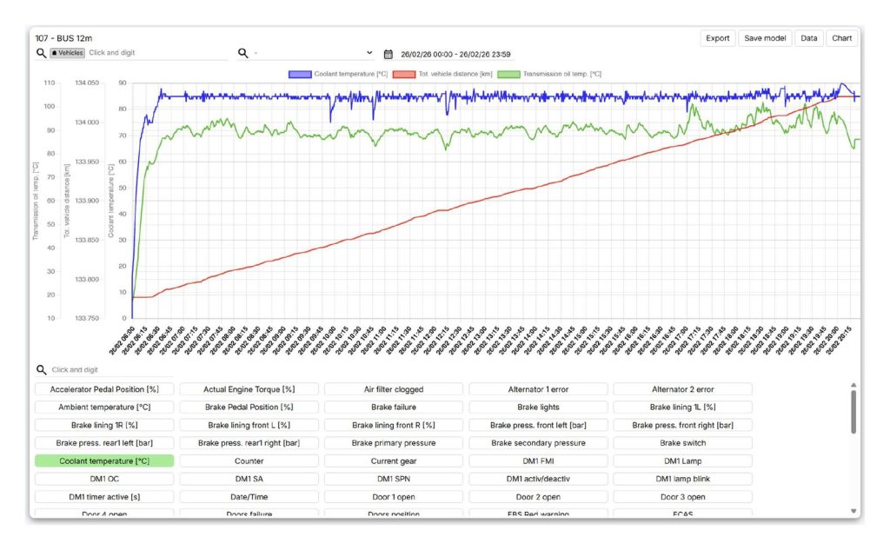Screen dimensions: 890x550
Task: Select Alternator 1 error parameter
Action: pos(538,389)
